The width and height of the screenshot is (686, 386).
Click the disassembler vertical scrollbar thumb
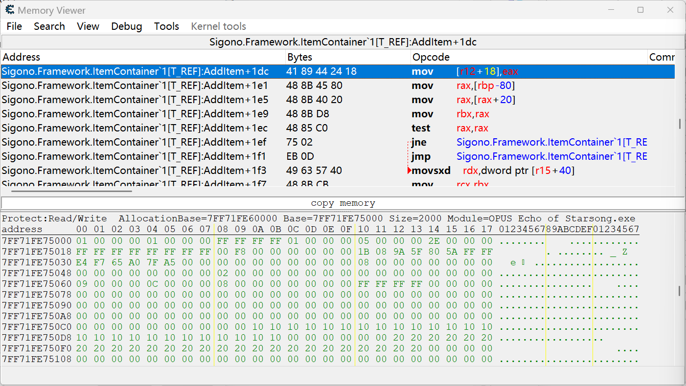pyautogui.click(x=680, y=124)
